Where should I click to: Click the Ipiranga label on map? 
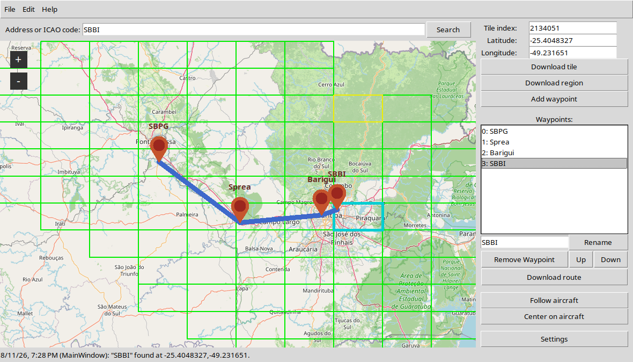[x=72, y=128]
